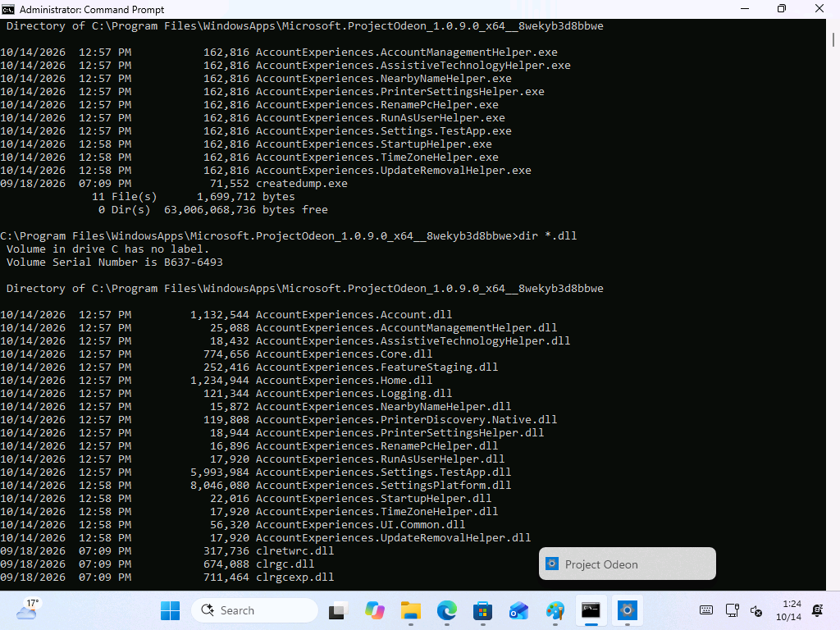Screen dimensions: 840x630
Task: Open Task View from taskbar
Action: (x=339, y=610)
